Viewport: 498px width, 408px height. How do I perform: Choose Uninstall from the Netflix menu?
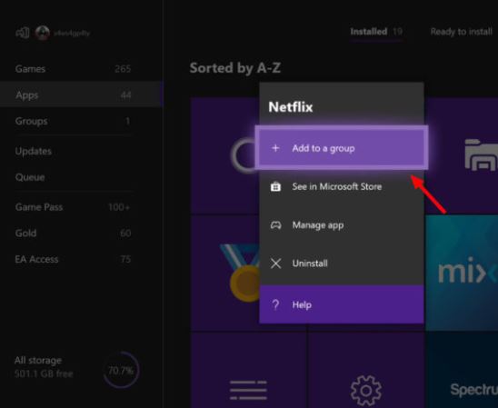[x=342, y=264]
